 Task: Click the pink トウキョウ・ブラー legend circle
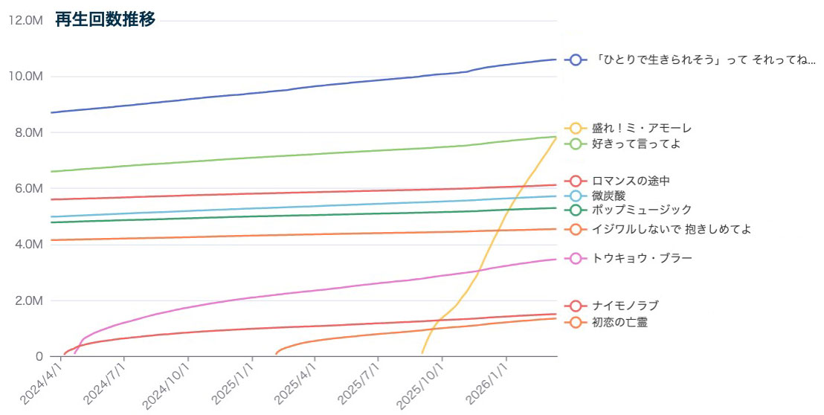click(x=575, y=259)
